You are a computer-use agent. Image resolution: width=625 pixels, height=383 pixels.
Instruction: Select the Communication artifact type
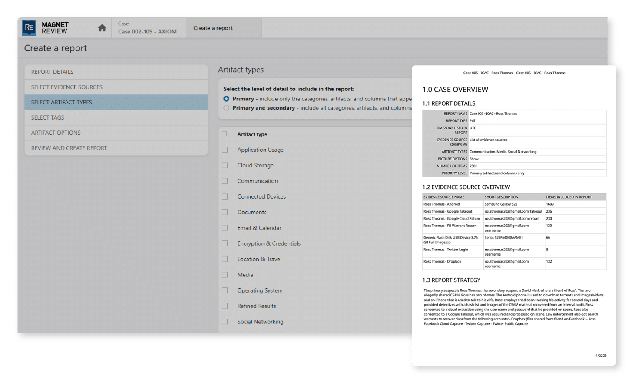coord(225,181)
